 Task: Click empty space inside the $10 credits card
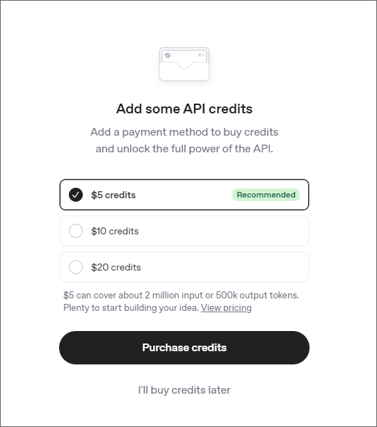click(x=223, y=231)
